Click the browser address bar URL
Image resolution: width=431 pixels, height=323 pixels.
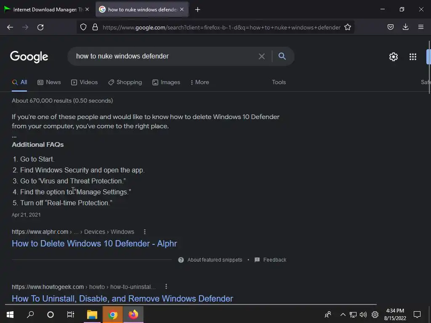(x=221, y=27)
